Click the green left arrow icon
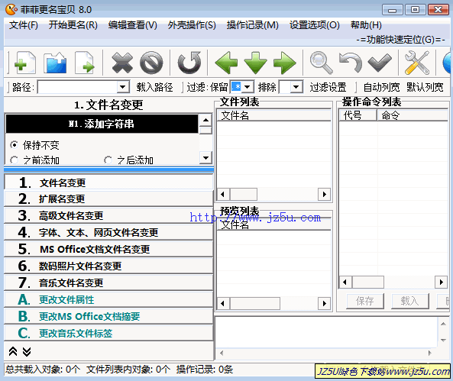 (226, 63)
